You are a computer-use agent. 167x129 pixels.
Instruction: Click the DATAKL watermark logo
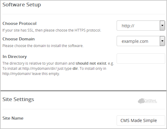[147, 101]
